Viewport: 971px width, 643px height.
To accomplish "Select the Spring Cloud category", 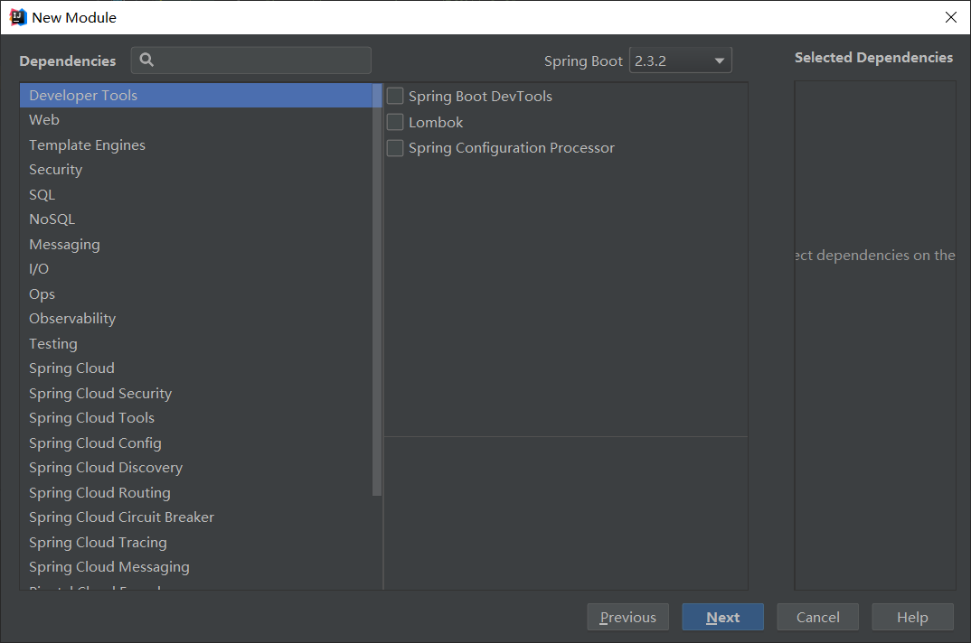I will tap(196, 368).
